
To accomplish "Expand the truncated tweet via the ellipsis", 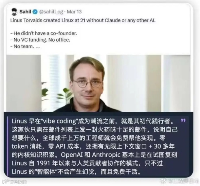I will pyautogui.click(x=38, y=47).
